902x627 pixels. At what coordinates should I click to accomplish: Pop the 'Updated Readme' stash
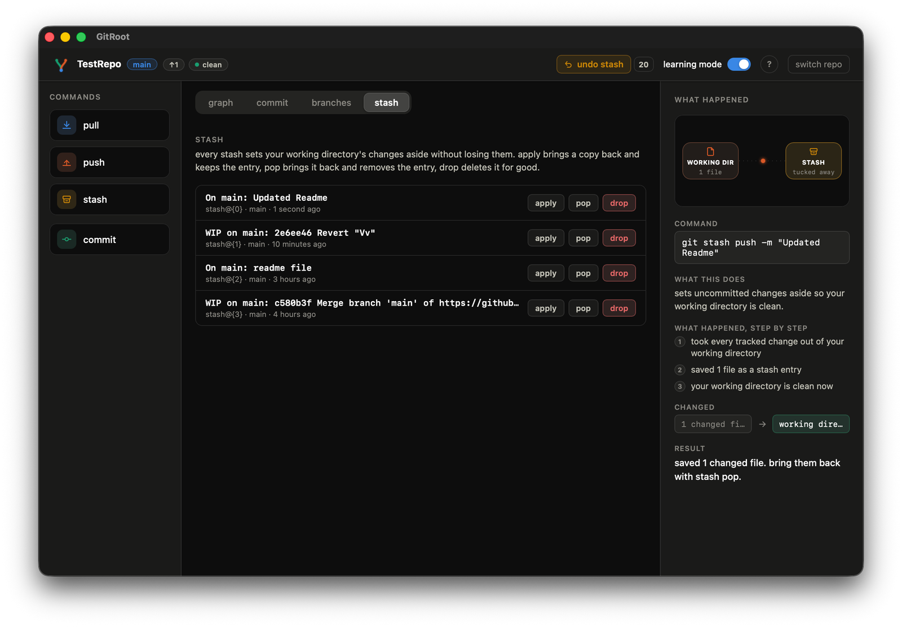(x=583, y=203)
